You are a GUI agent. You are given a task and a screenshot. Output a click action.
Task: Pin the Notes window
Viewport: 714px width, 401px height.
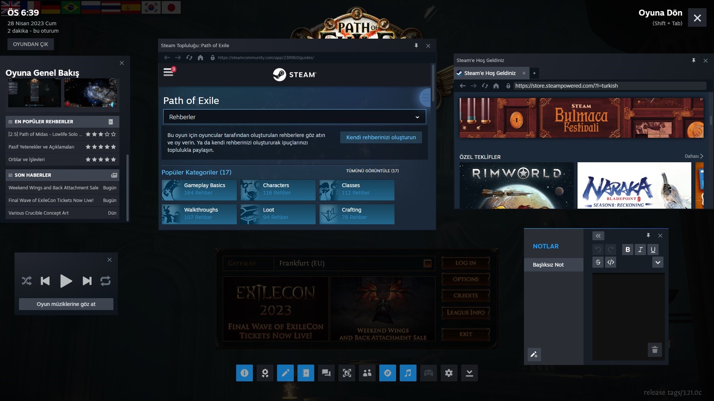point(648,235)
